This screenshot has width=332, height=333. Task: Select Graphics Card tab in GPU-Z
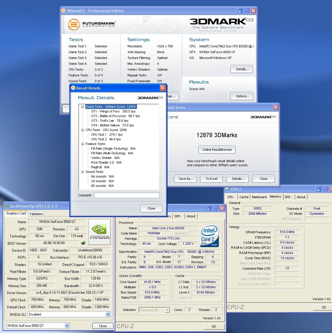[16, 213]
